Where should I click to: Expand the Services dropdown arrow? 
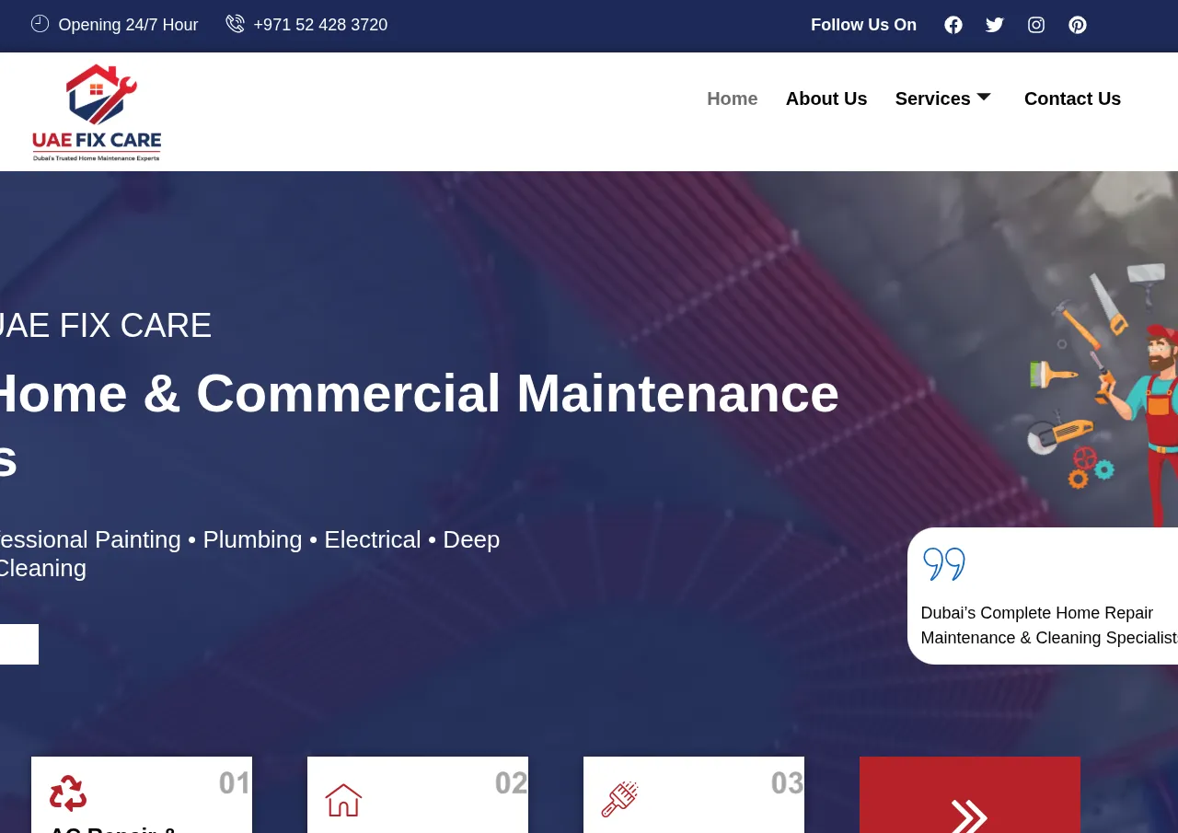pos(983,97)
